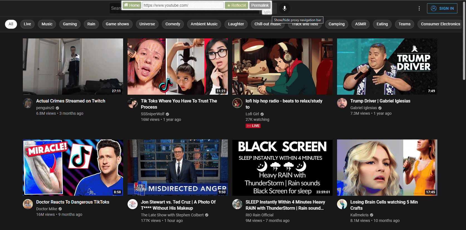
Task: Select the Comedy filter chip
Action: click(173, 24)
